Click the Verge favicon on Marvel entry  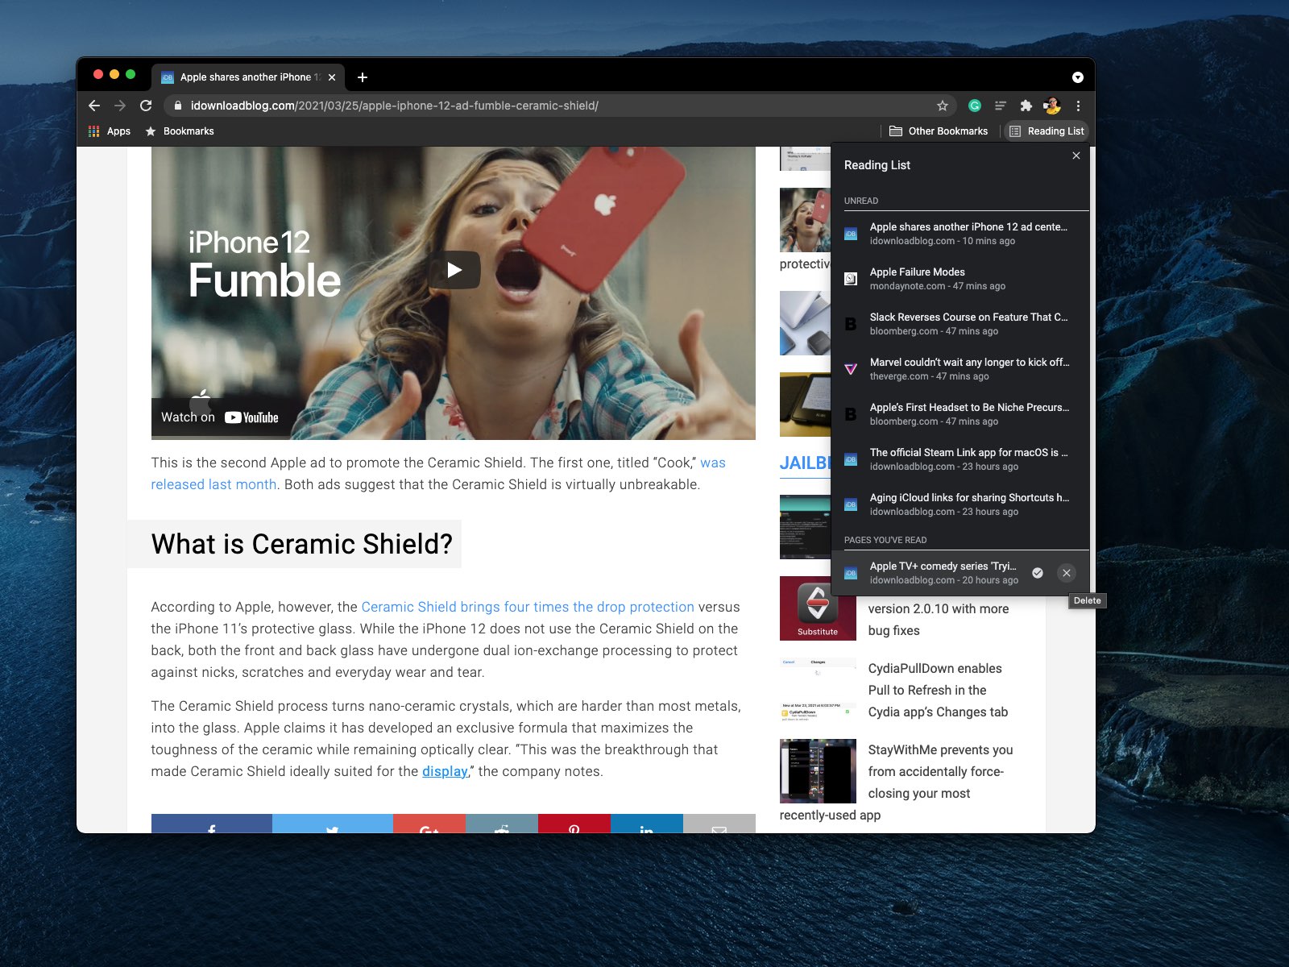(851, 369)
